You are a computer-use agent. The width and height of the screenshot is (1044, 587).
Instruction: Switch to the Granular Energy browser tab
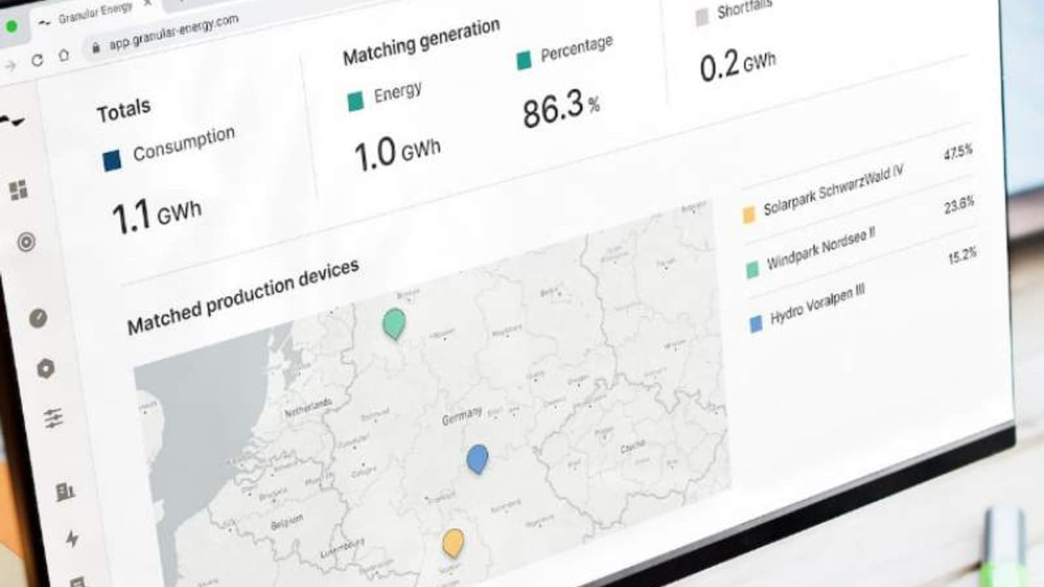point(95,12)
